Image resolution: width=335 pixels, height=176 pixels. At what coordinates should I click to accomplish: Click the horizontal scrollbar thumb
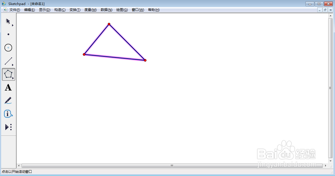click(172, 166)
